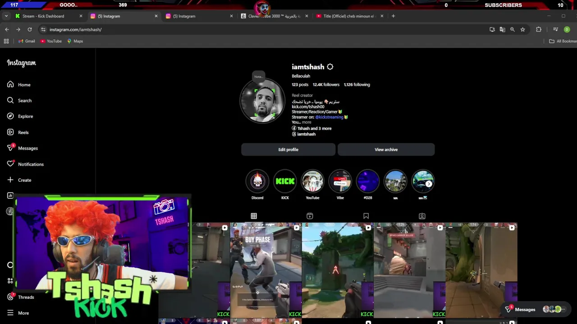Switch to the Title (Officiel) cheb mimoun tab
Viewport: 577px width, 324px height.
[x=349, y=16]
